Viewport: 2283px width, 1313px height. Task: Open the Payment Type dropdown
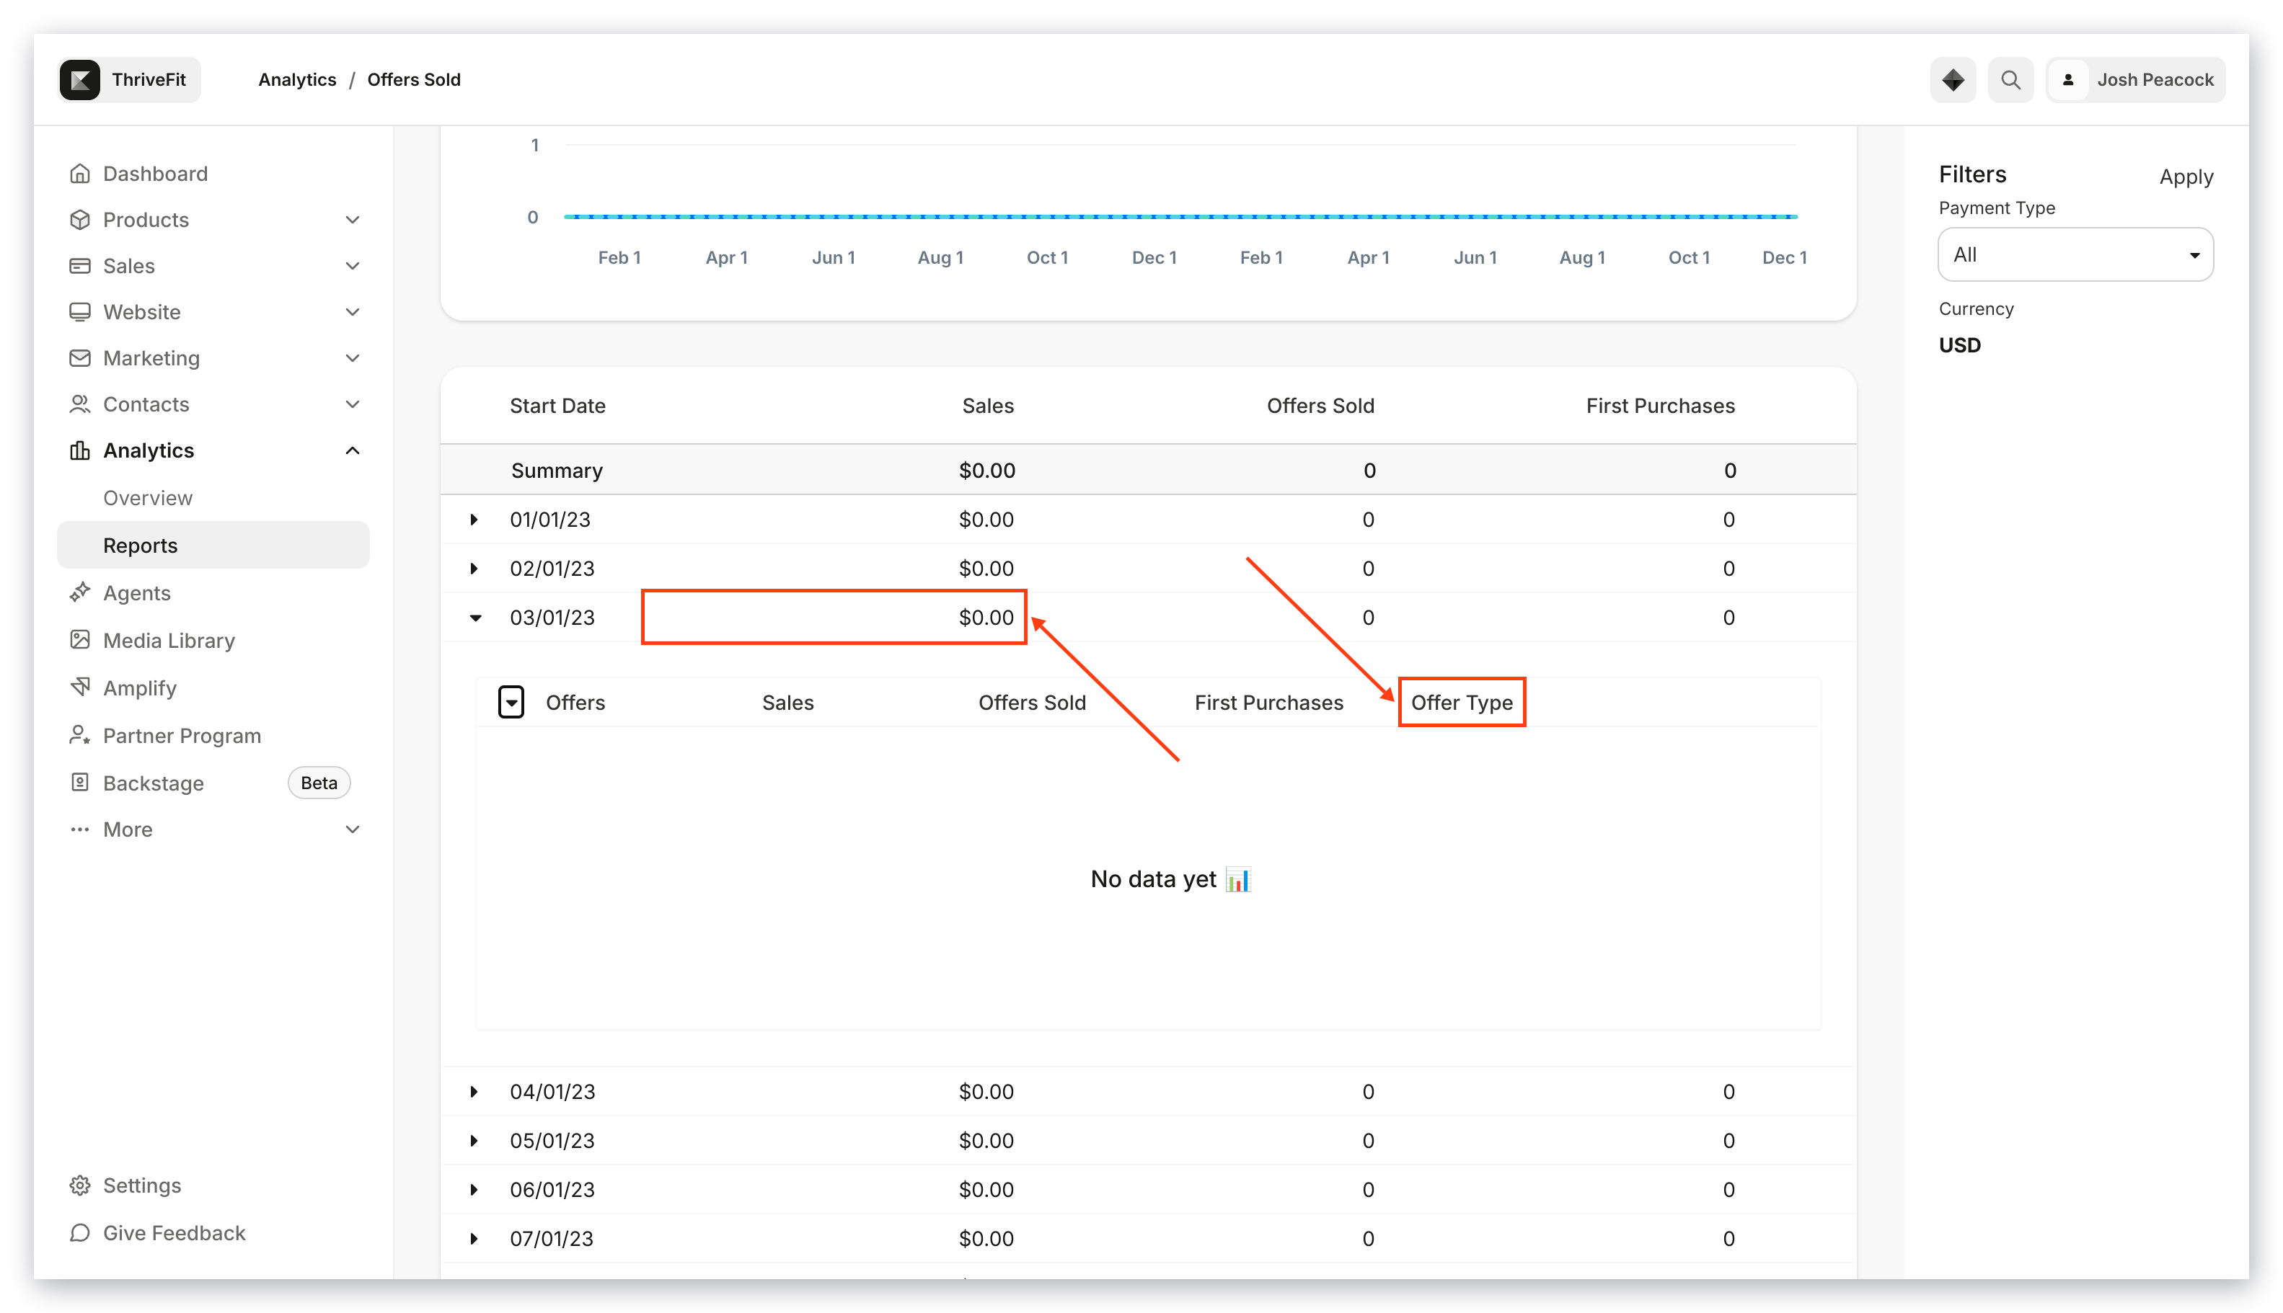pyautogui.click(x=2075, y=254)
